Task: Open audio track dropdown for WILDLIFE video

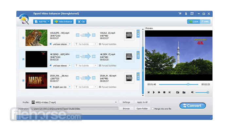Action: tap(70, 44)
